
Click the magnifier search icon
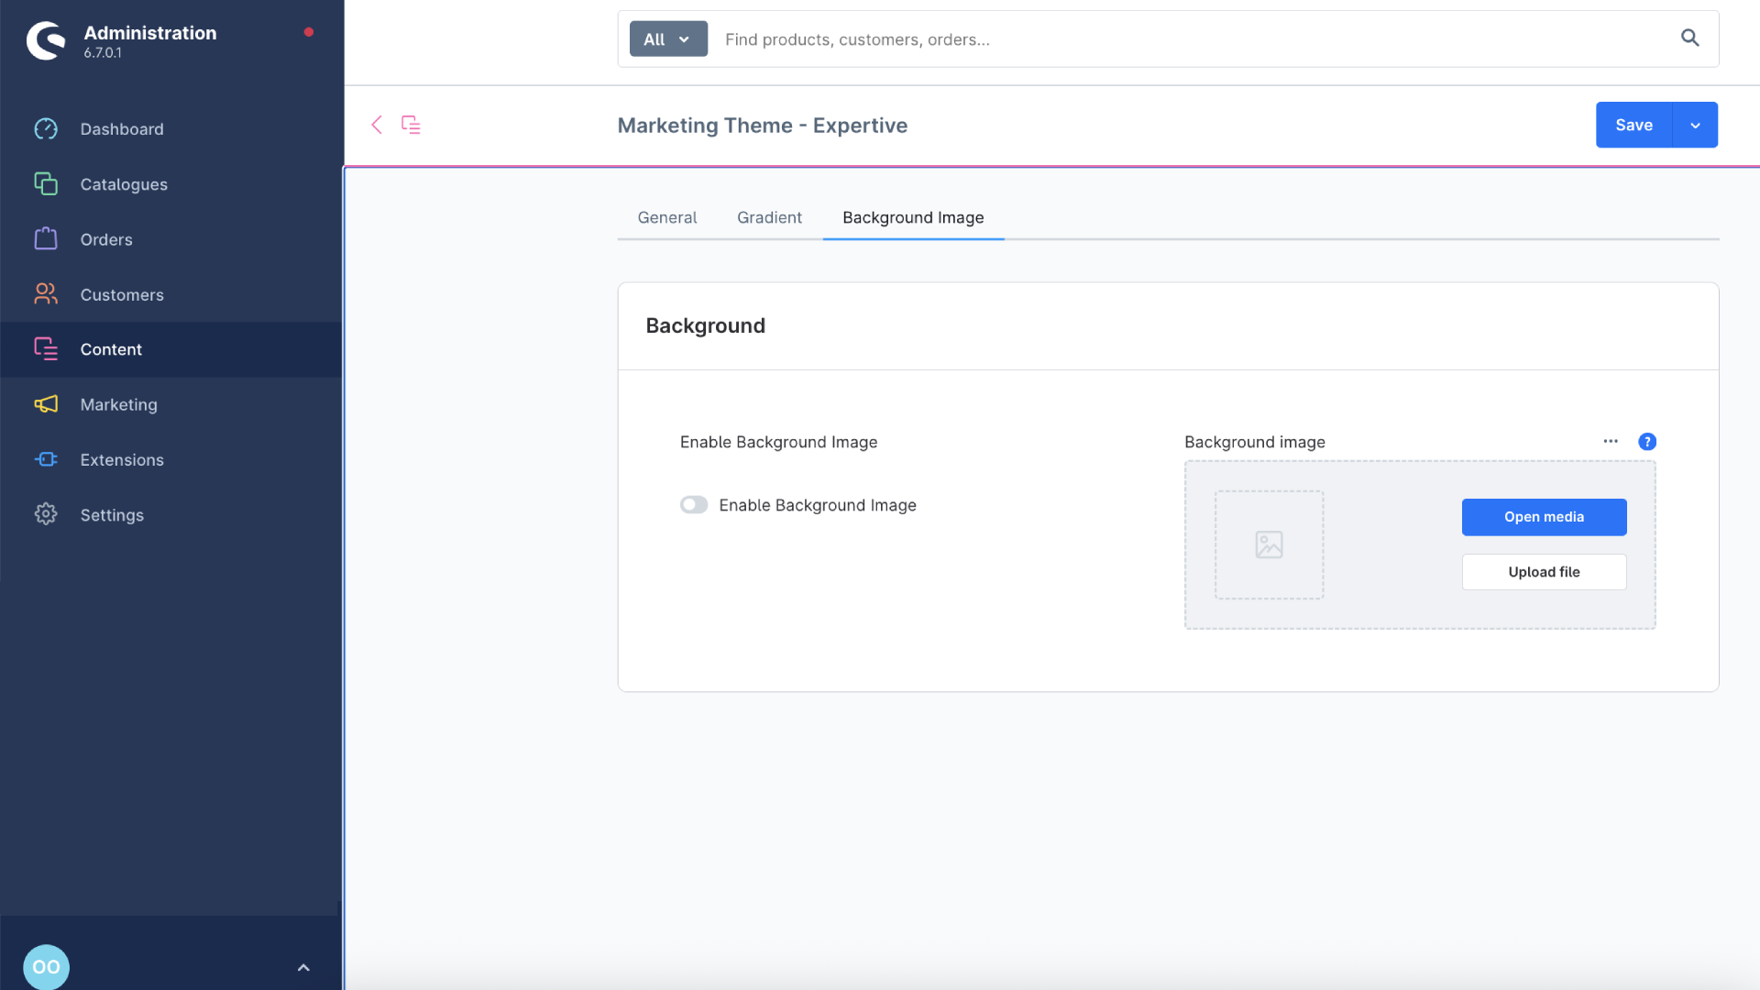[1690, 38]
